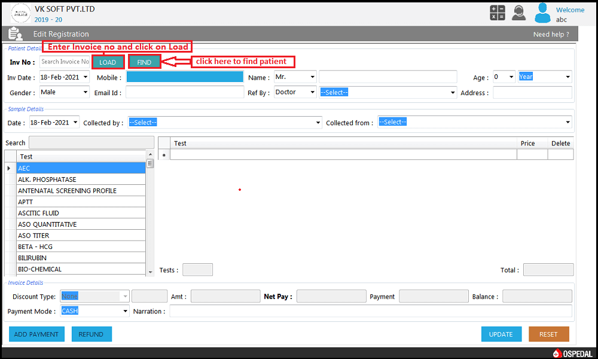This screenshot has height=359, width=598.
Task: Select ANTENATAL SCREENING PROFILE test row
Action: [81, 191]
